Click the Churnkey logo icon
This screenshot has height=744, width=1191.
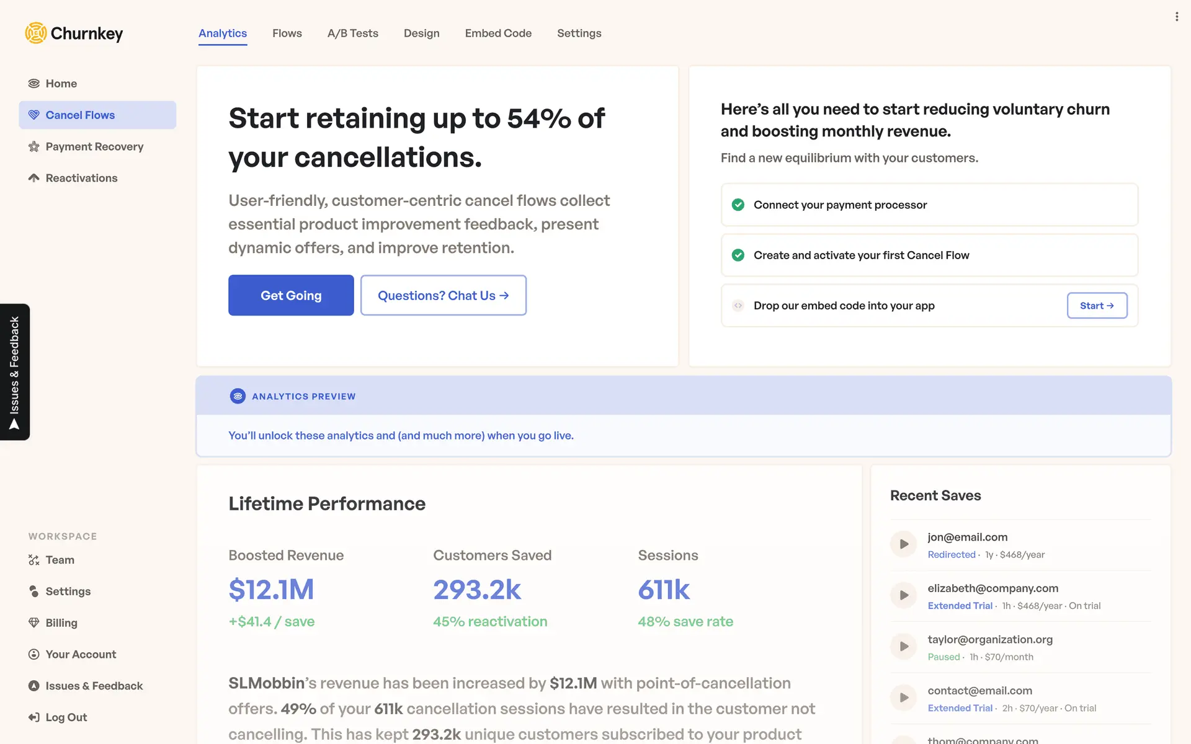point(36,33)
